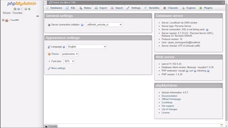This screenshot has height=128, width=228.
Task: Open the Console panel at bottom
Action: point(51,126)
